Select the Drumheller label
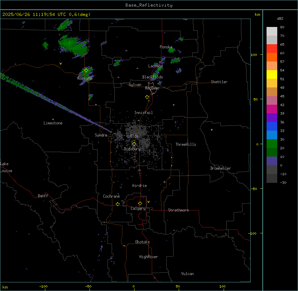The image size is (298, 291). (221, 168)
